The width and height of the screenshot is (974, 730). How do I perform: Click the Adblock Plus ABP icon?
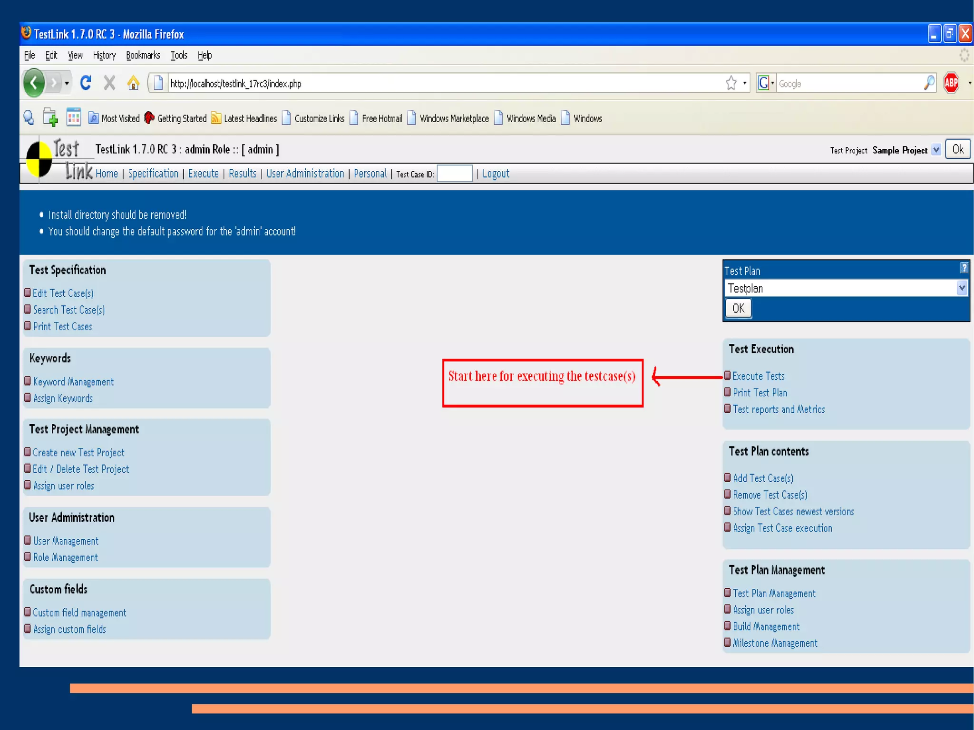coord(952,83)
